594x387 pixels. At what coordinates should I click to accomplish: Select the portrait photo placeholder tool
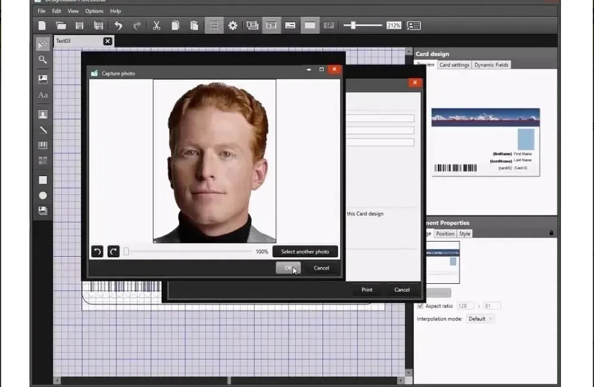pyautogui.click(x=43, y=114)
